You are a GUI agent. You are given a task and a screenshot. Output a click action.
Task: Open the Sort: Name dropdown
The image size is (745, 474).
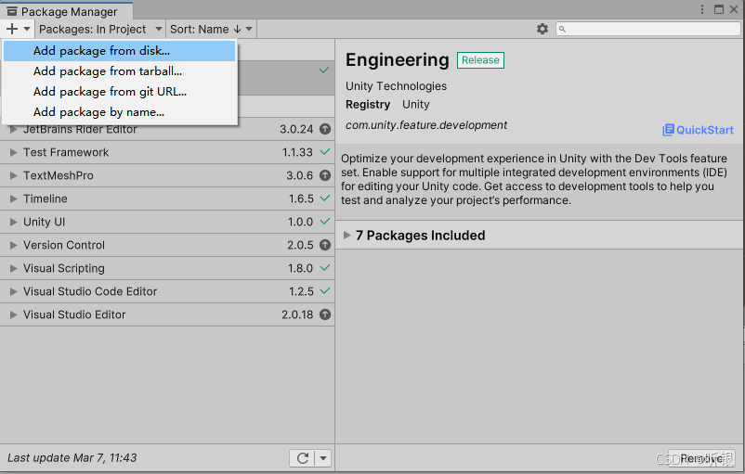pos(212,29)
